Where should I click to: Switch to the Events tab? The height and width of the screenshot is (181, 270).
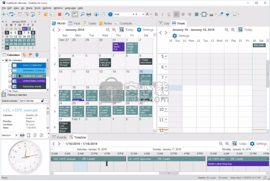(x=59, y=137)
